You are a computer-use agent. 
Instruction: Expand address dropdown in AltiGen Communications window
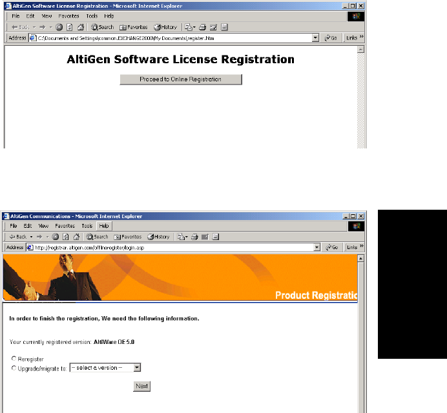[x=317, y=248]
